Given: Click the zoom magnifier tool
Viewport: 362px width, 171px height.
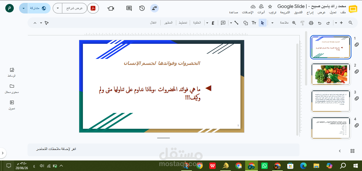Looking at the screenshot, I should point(294,23).
